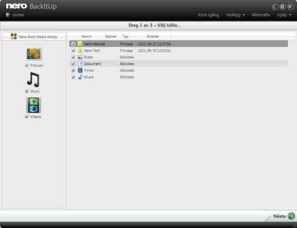Select the Nero Recode row name
The height and width of the screenshot is (228, 297).
click(94, 44)
